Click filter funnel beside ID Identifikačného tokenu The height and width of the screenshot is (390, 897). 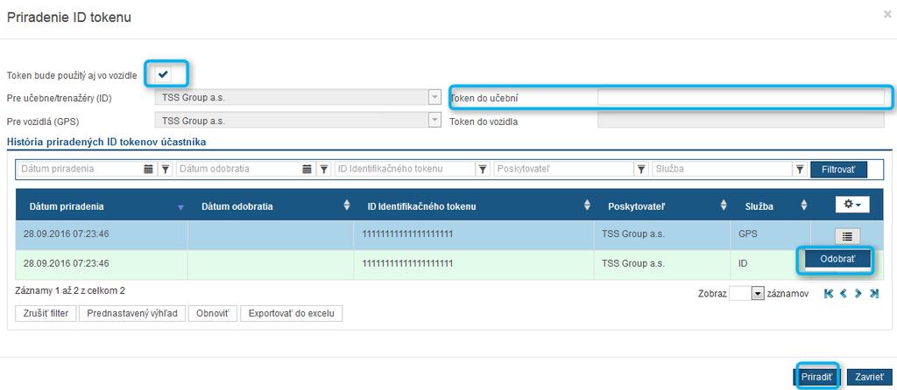(x=483, y=169)
